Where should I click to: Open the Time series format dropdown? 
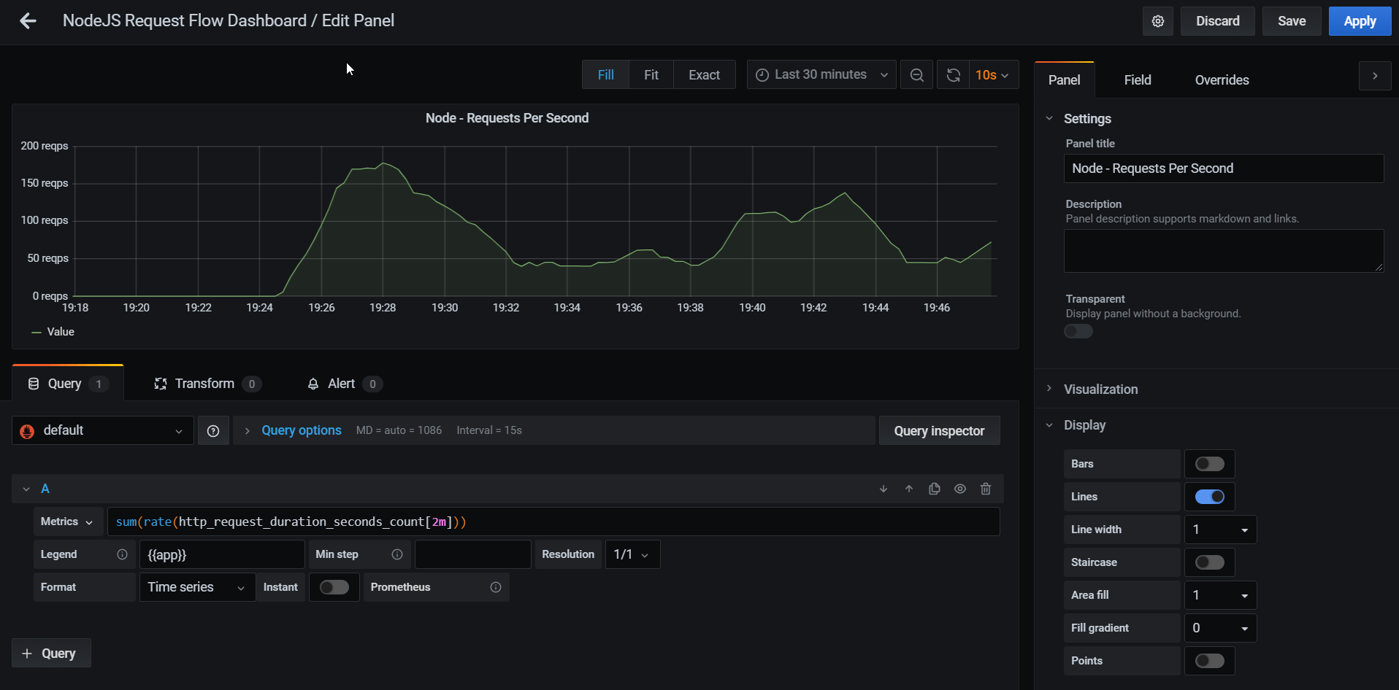coord(196,587)
